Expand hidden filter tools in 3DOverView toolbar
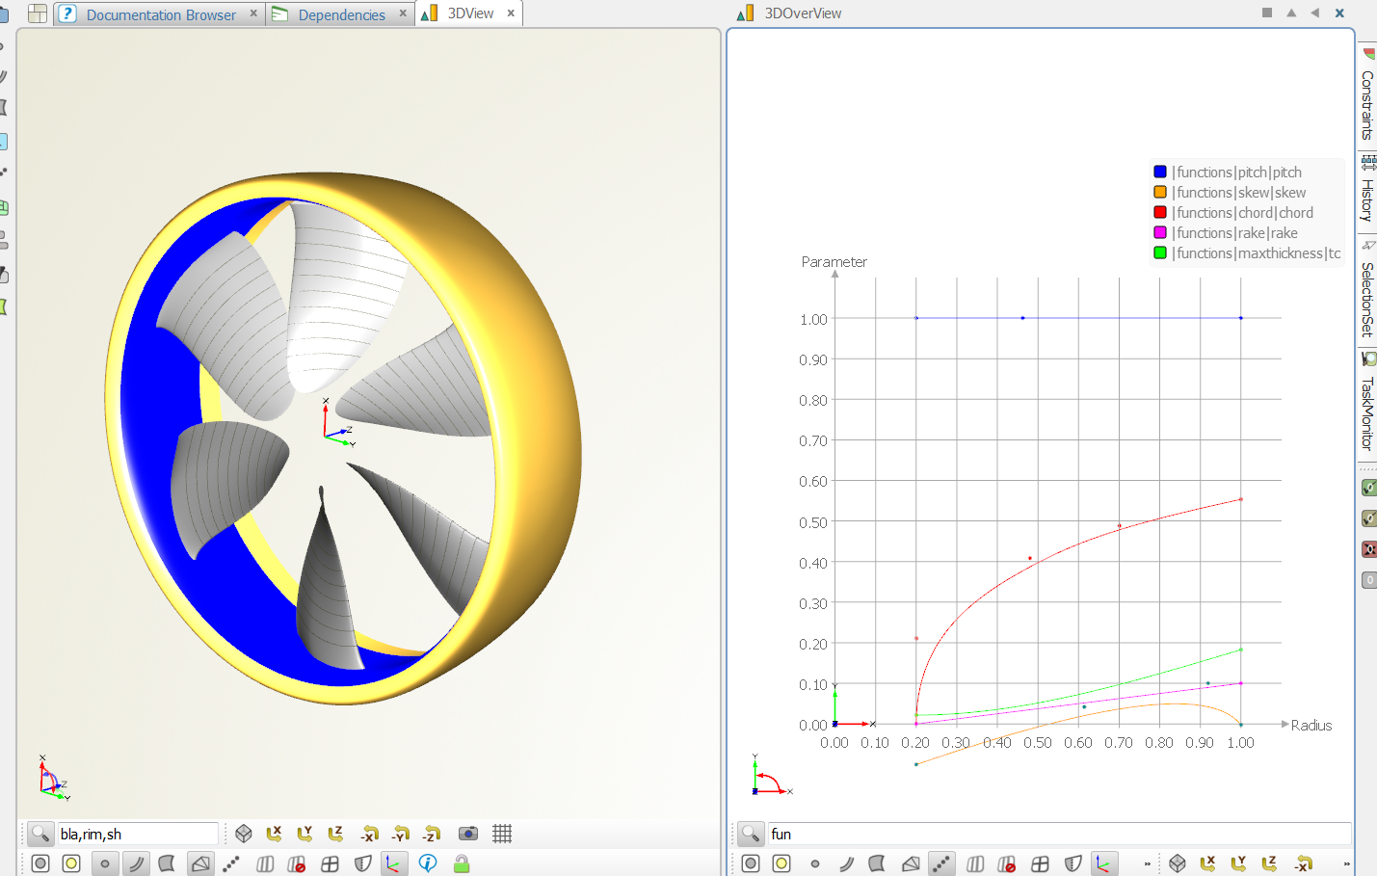This screenshot has width=1377, height=876. point(1147,863)
